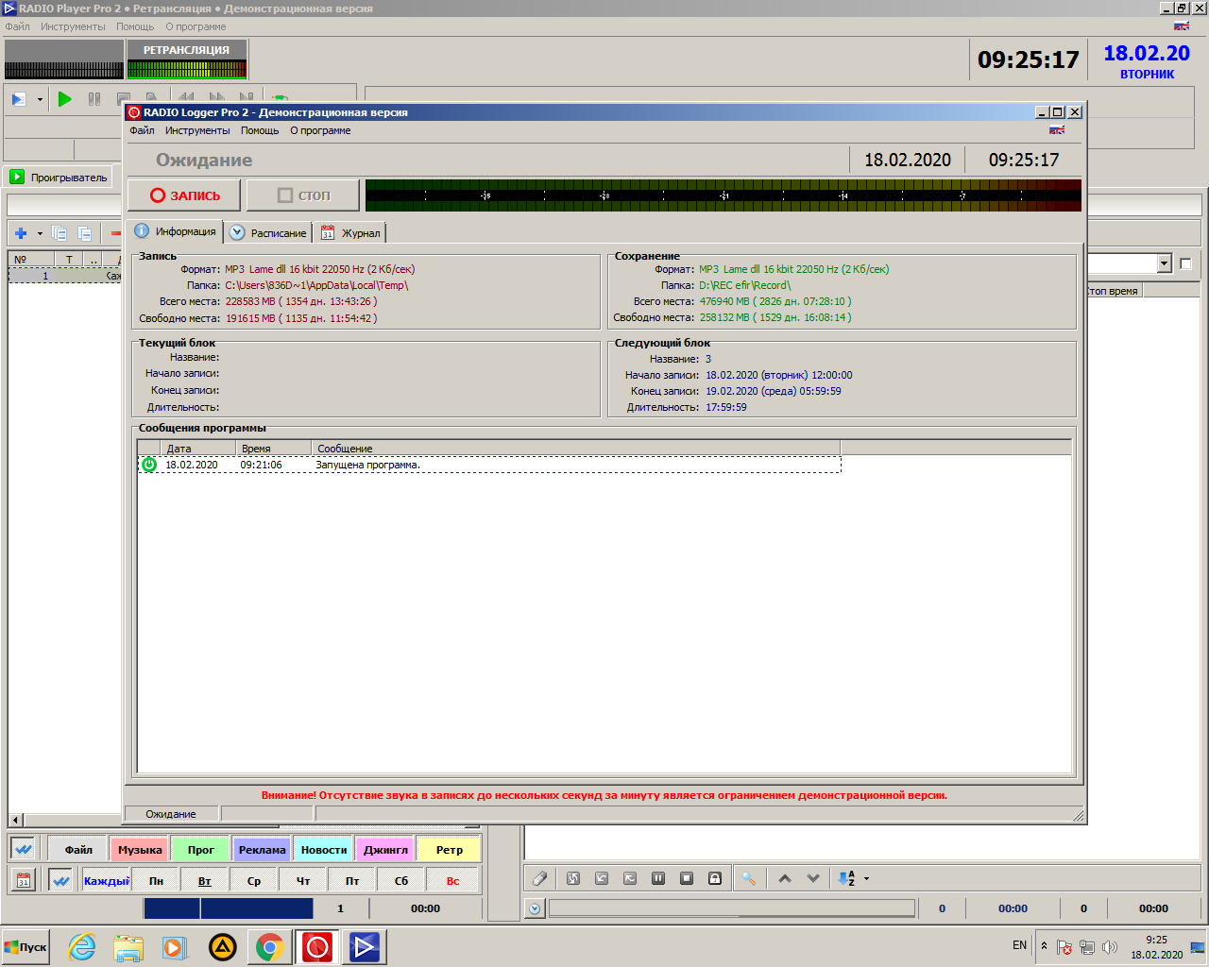The width and height of the screenshot is (1209, 967).
Task: Click the stop icon in bottom toolbar
Action: (687, 878)
